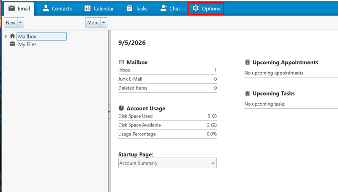
Task: Open the Startup Page dropdown
Action: click(x=167, y=163)
